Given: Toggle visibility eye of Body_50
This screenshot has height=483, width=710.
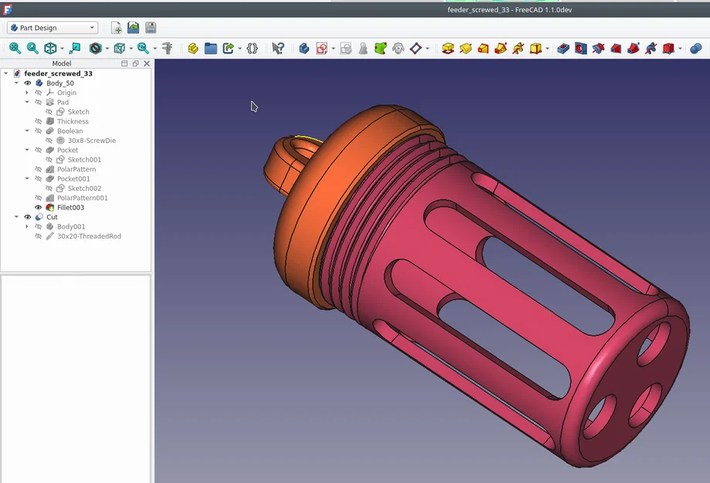Looking at the screenshot, I should coord(28,83).
